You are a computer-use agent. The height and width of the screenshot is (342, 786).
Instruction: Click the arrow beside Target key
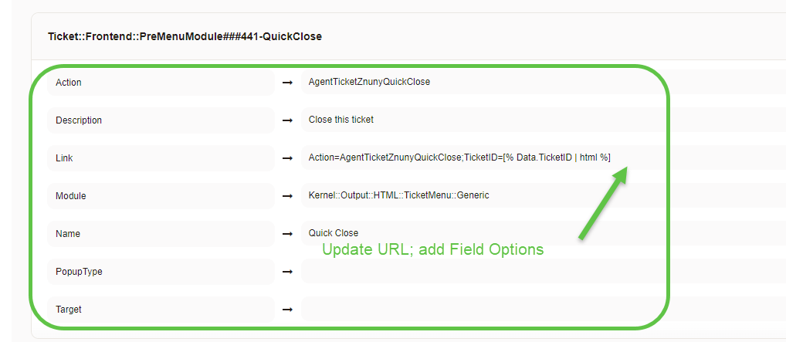(287, 309)
